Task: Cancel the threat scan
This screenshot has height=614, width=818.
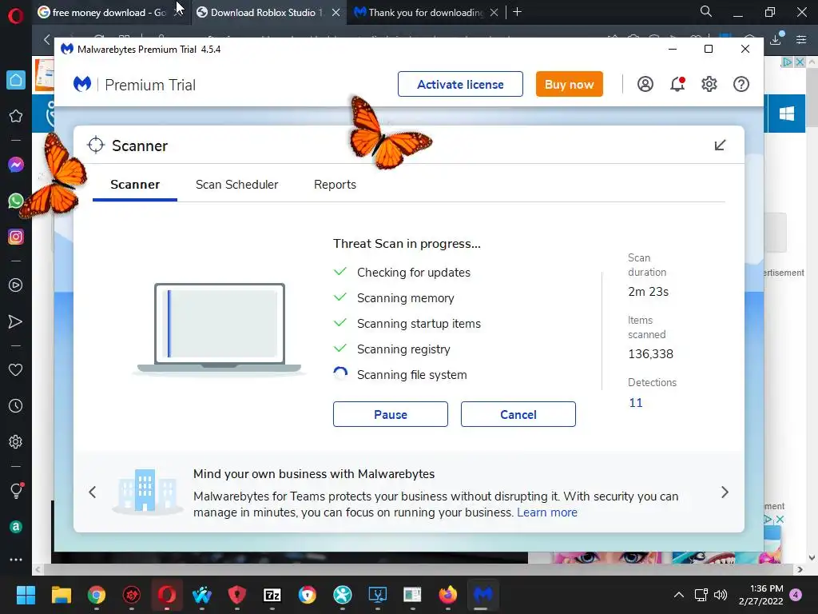Action: tap(518, 414)
